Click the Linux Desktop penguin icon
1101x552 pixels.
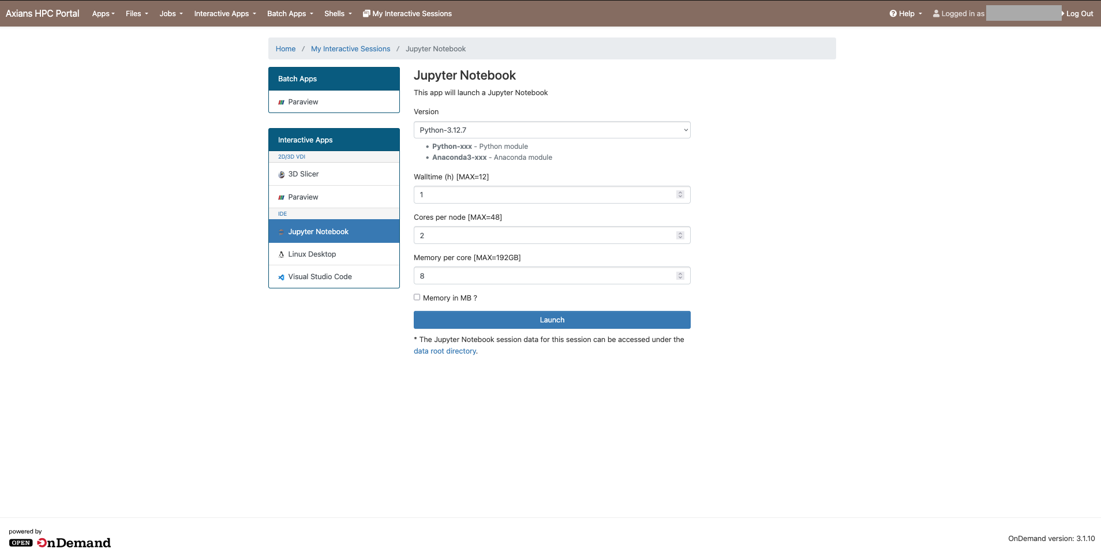281,254
